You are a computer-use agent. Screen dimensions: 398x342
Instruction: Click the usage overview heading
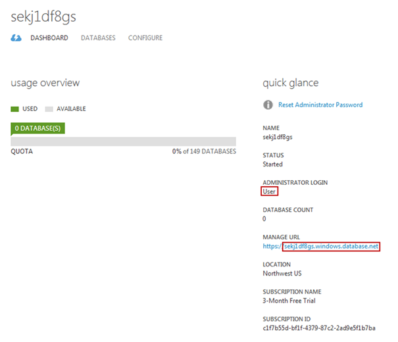pyautogui.click(x=45, y=83)
